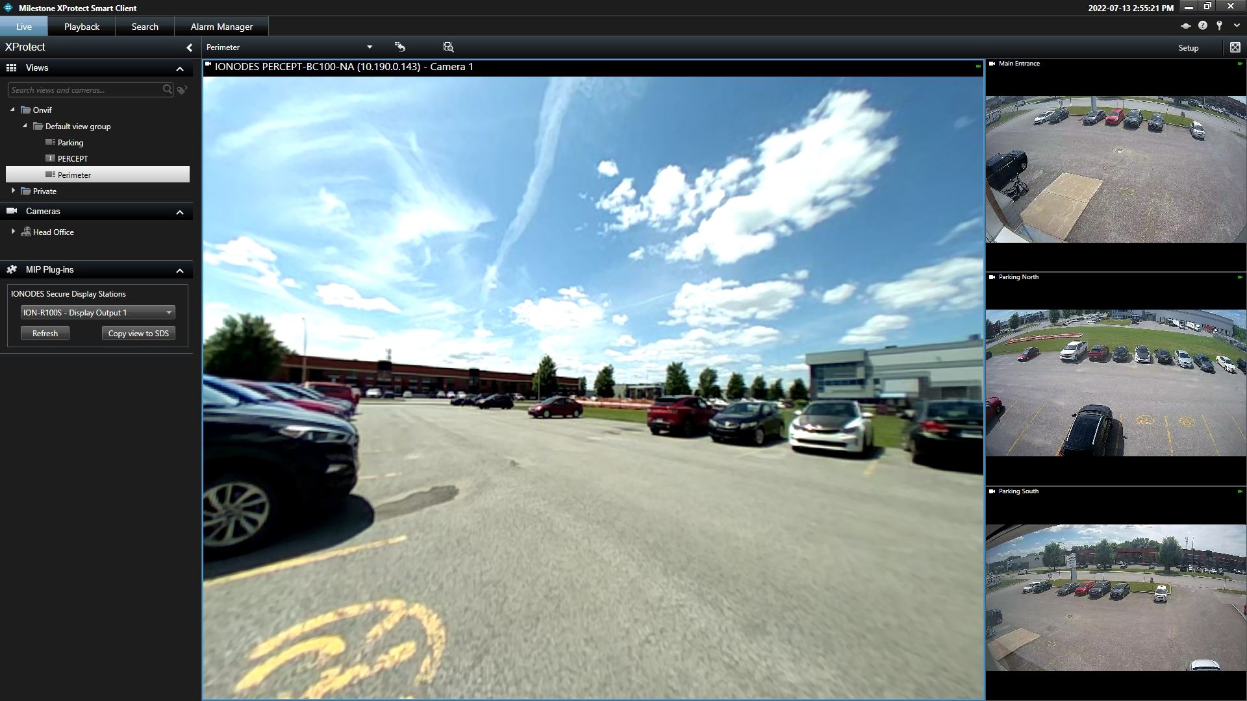This screenshot has width=1247, height=701.
Task: Click the Default view group folder icon
Action: [38, 126]
